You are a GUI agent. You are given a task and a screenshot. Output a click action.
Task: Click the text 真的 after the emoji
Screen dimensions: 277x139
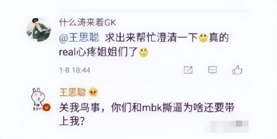coord(219,38)
